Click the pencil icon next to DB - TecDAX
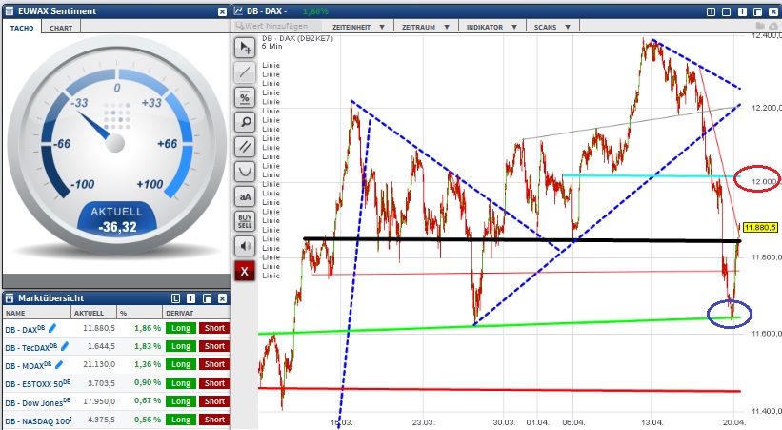 [65, 346]
